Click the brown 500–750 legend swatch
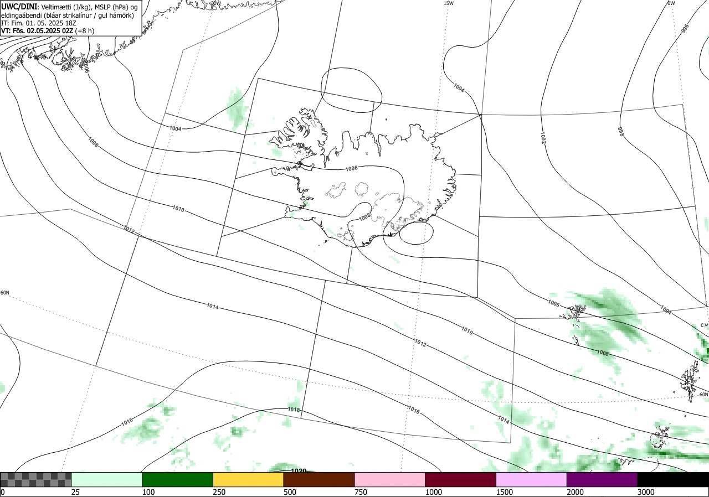This screenshot has height=497, width=709. pos(319,479)
